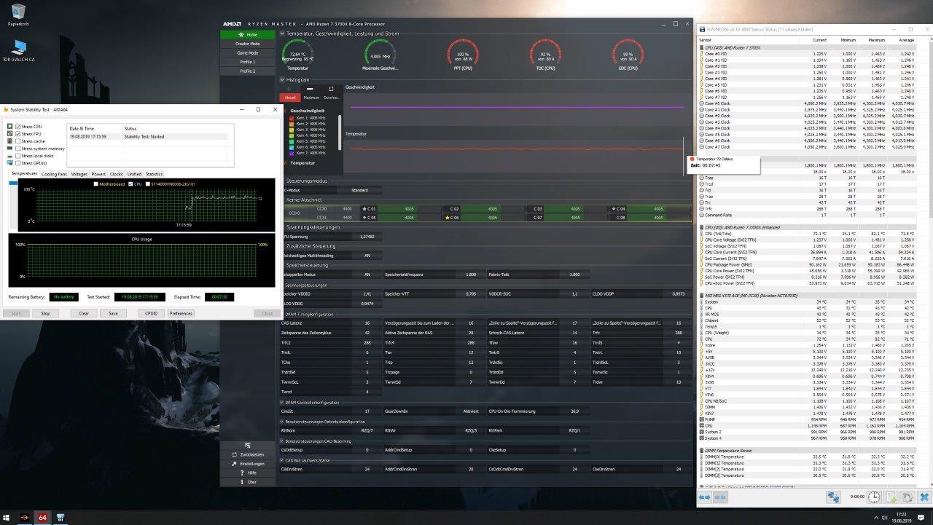Click star icon on core C 06
The width and height of the screenshot is (933, 525).
click(447, 217)
